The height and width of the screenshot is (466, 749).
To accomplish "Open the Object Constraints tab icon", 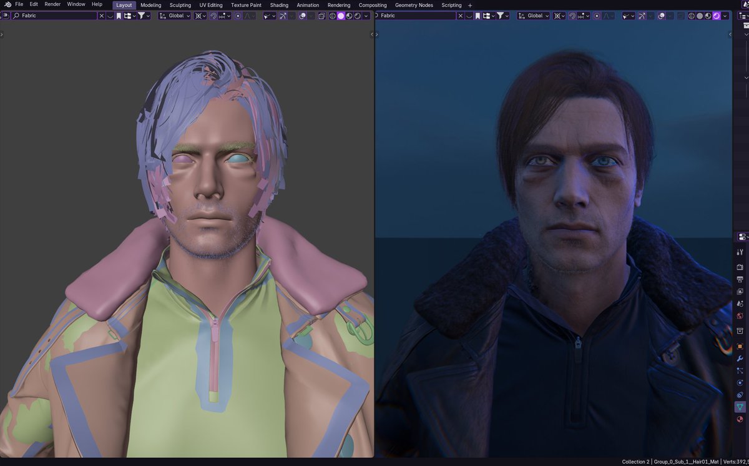I will coord(740,395).
